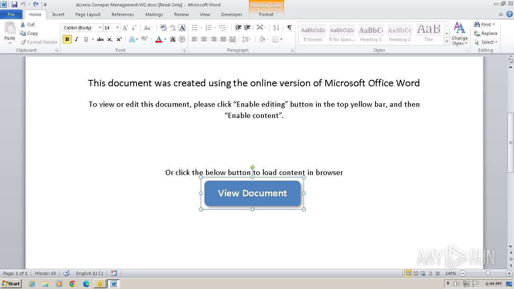This screenshot has height=289, width=514.
Task: Click the vertical scrollbar thumb
Action: click(x=510, y=142)
